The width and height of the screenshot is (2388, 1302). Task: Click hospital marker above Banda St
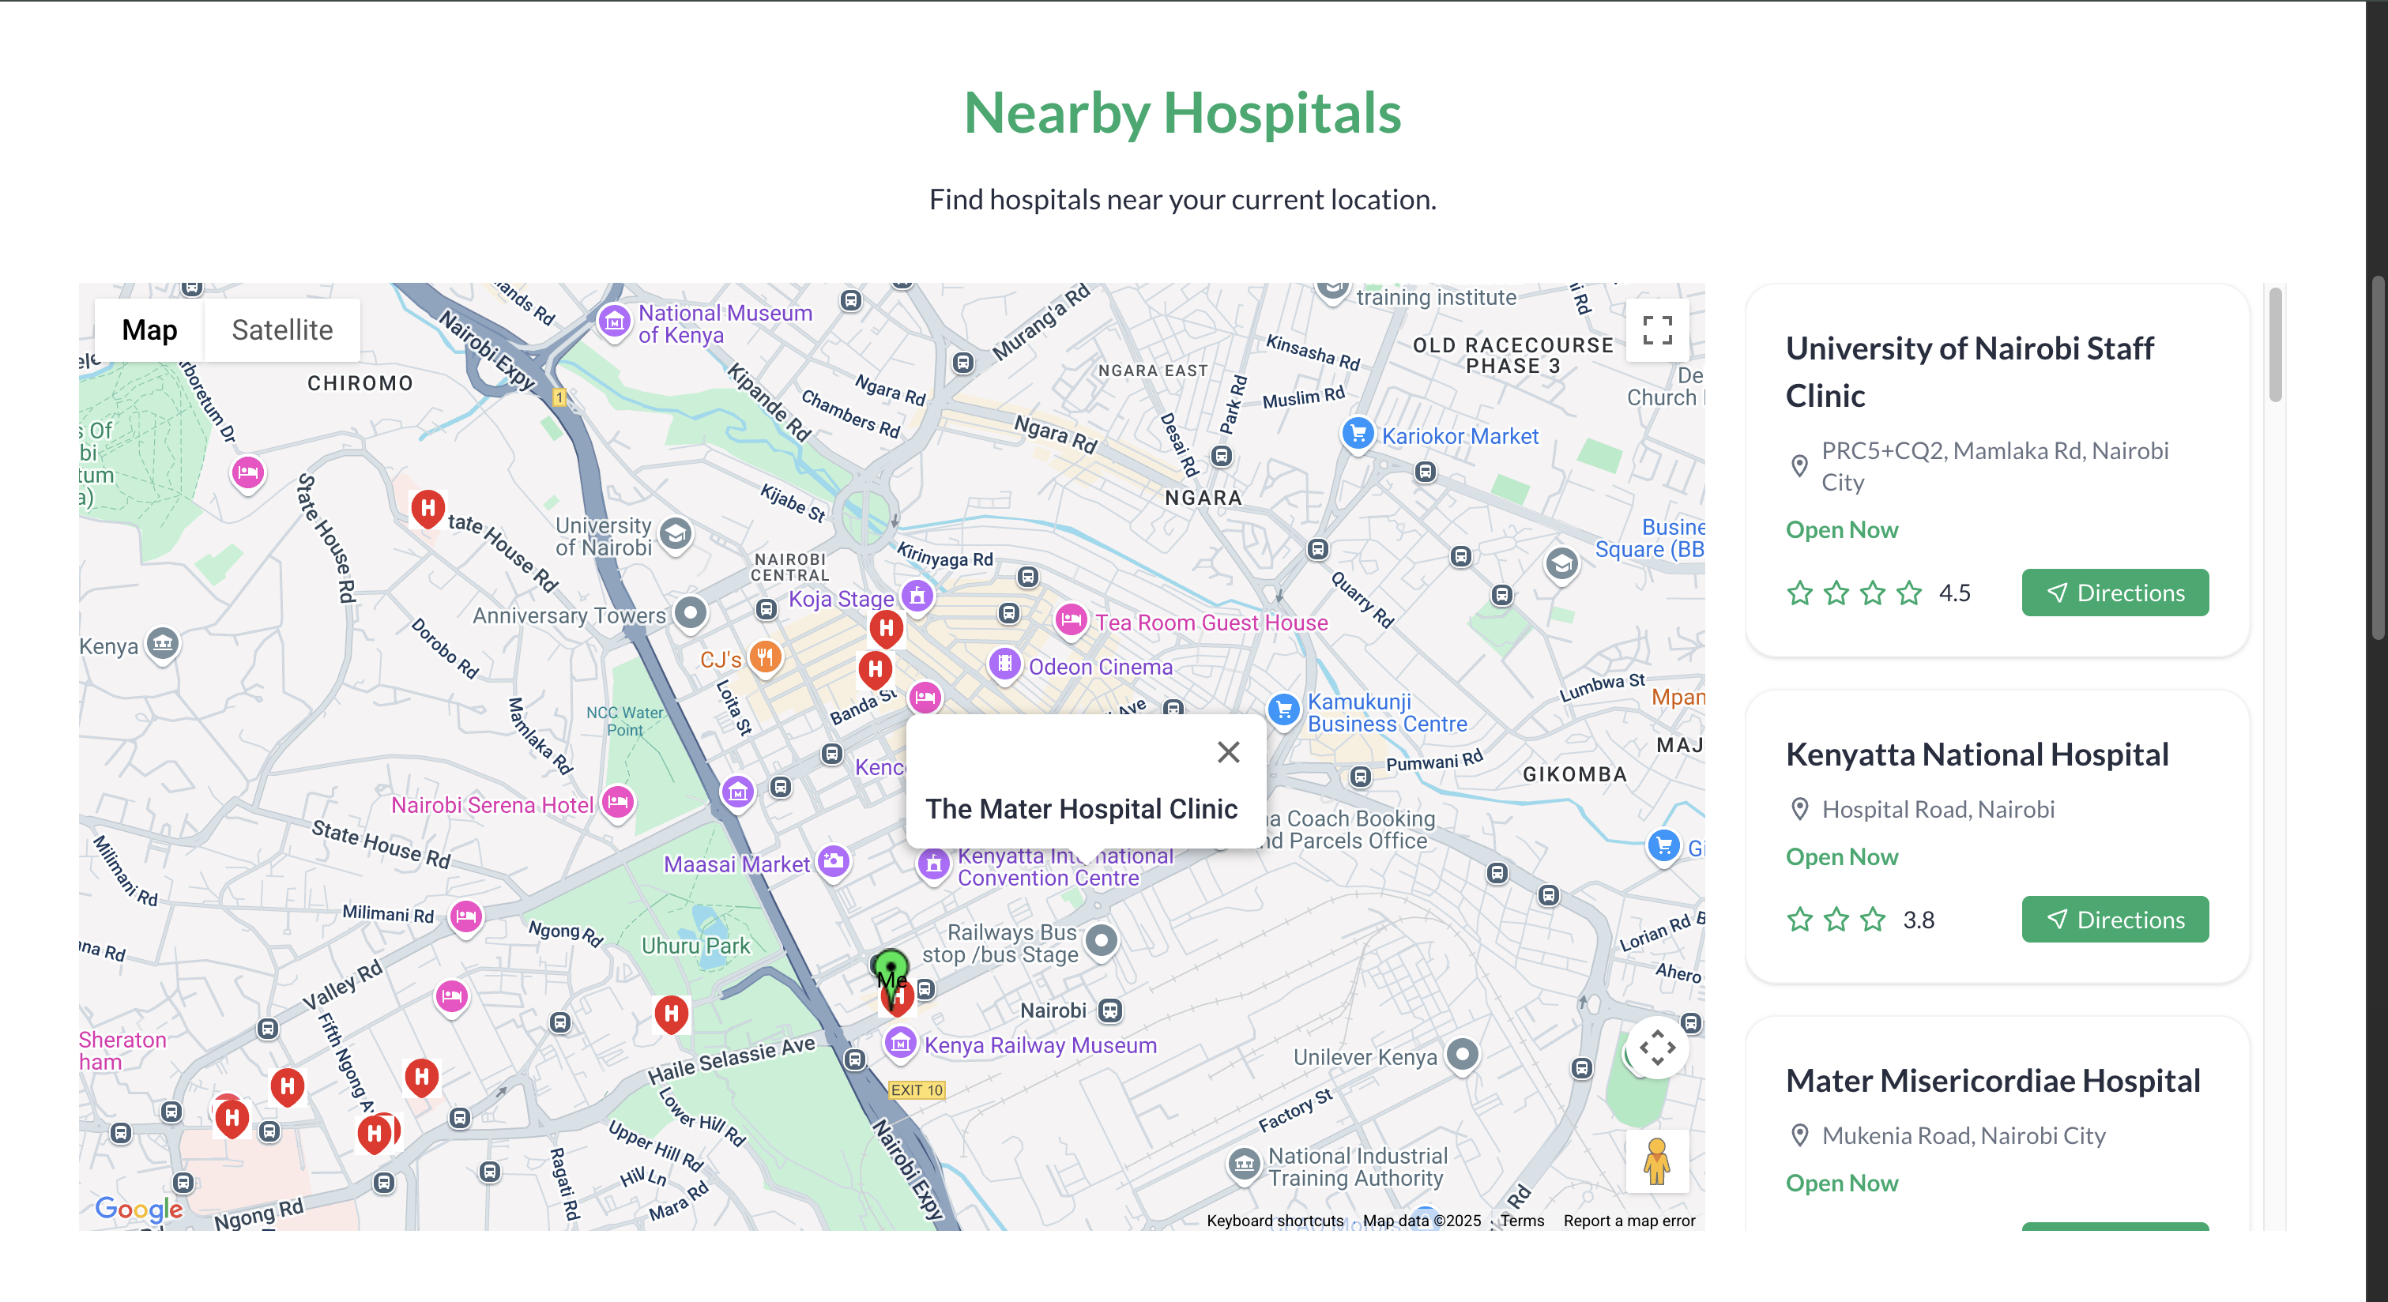[x=875, y=670]
